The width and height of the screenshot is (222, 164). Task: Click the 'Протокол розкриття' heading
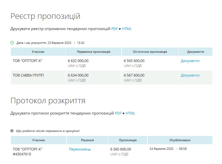click(x=48, y=101)
